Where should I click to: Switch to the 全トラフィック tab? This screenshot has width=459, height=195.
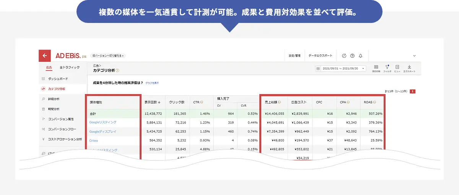(x=70, y=67)
